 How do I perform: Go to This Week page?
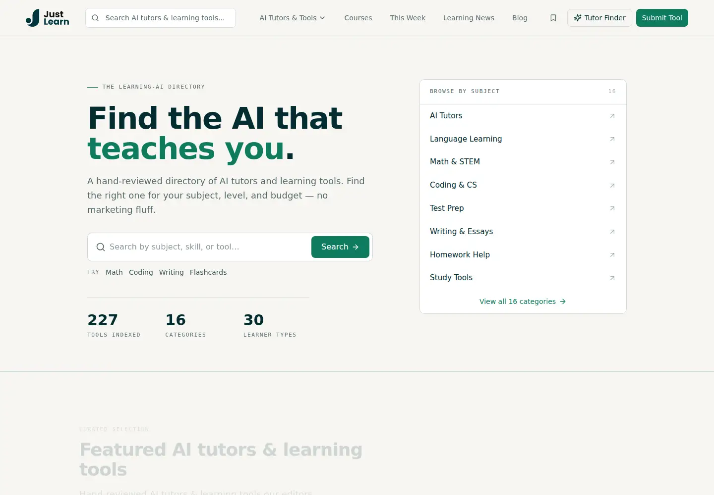point(408,18)
